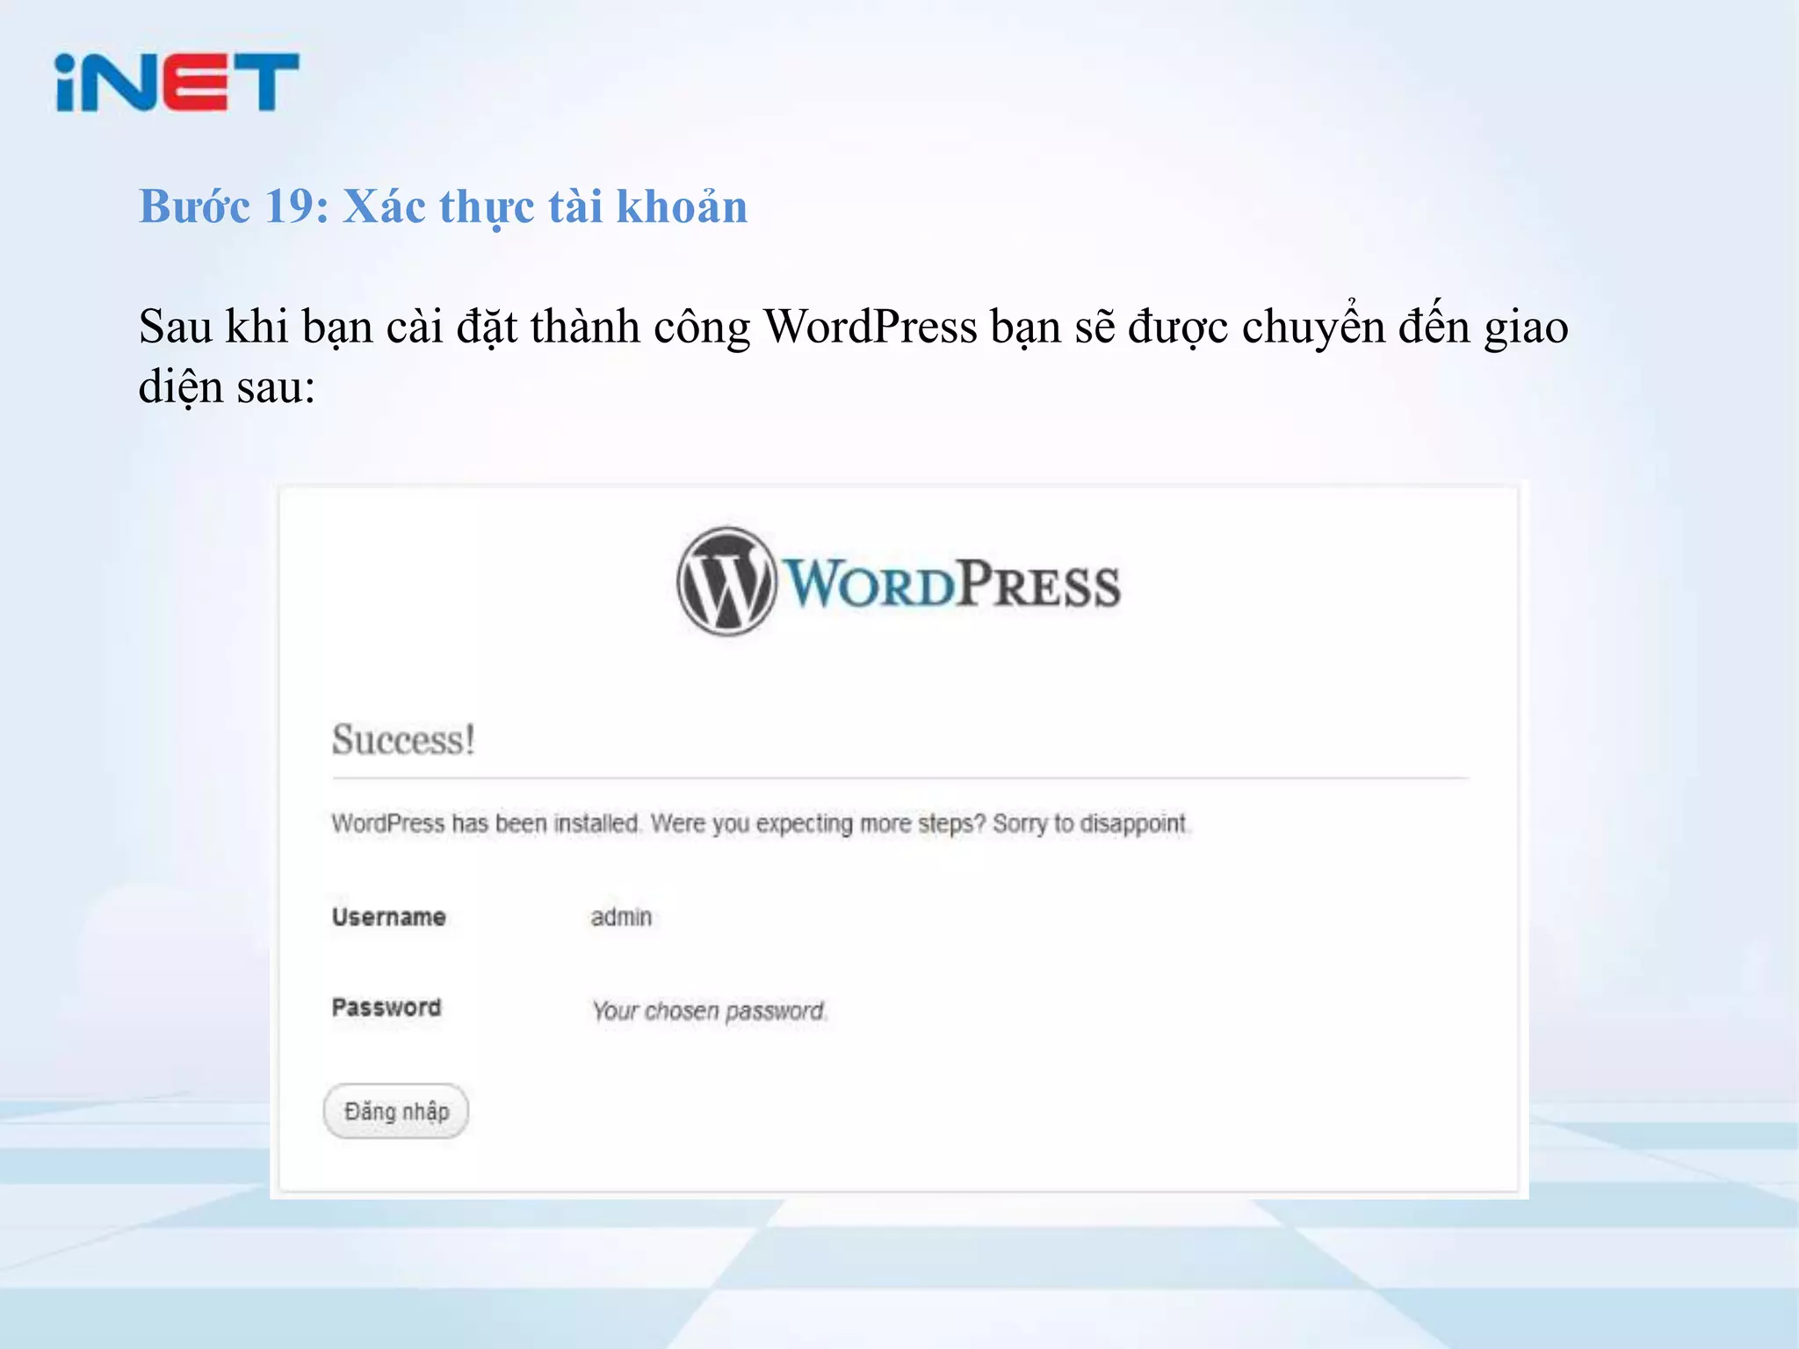Click the iNET logo
Viewport: 1799px width, 1349px height.
pyautogui.click(x=177, y=82)
